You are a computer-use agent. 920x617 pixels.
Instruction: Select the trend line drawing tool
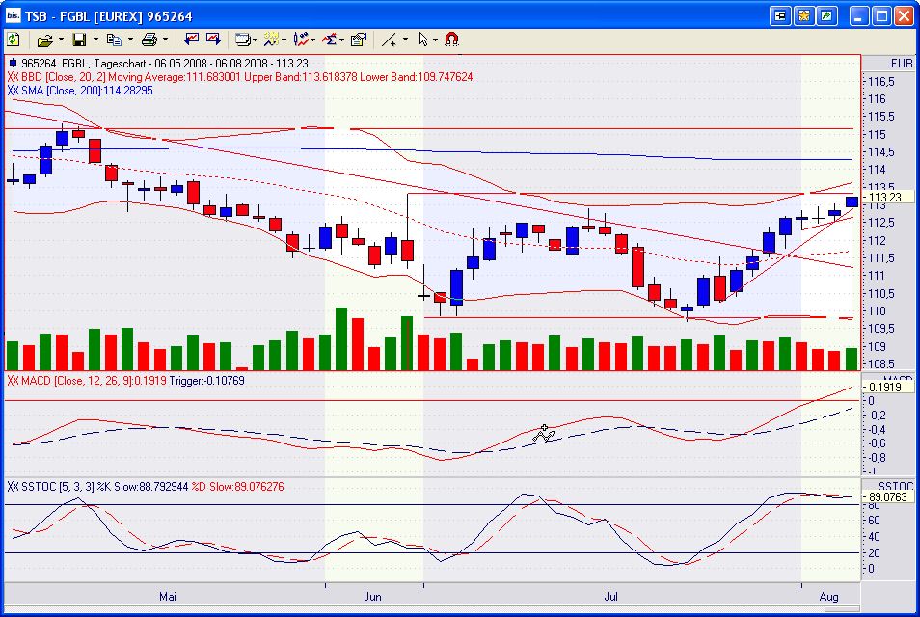pyautogui.click(x=390, y=40)
